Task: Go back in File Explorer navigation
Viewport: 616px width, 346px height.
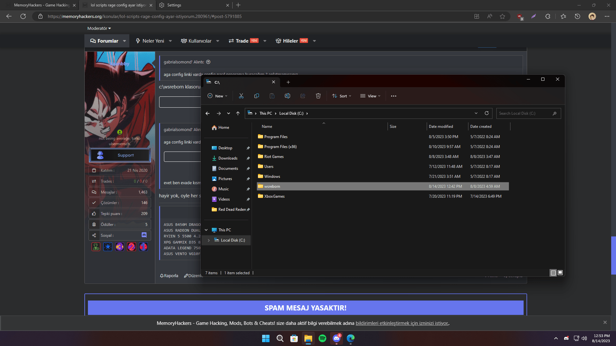Action: pyautogui.click(x=208, y=113)
